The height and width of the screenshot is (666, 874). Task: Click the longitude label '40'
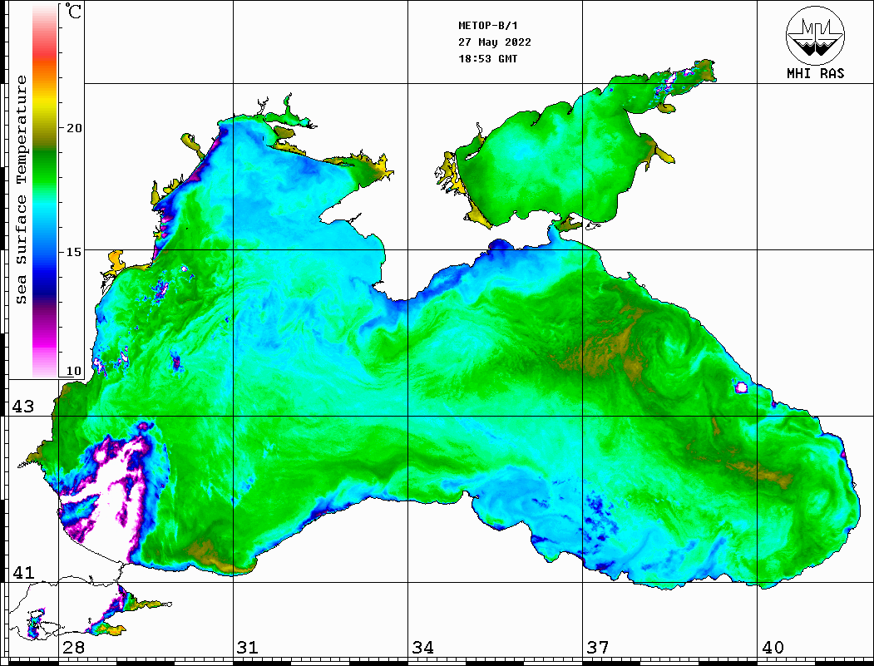click(773, 648)
